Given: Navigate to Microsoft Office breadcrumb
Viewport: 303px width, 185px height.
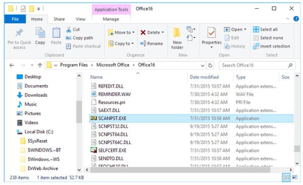Looking at the screenshot, I should click(113, 65).
